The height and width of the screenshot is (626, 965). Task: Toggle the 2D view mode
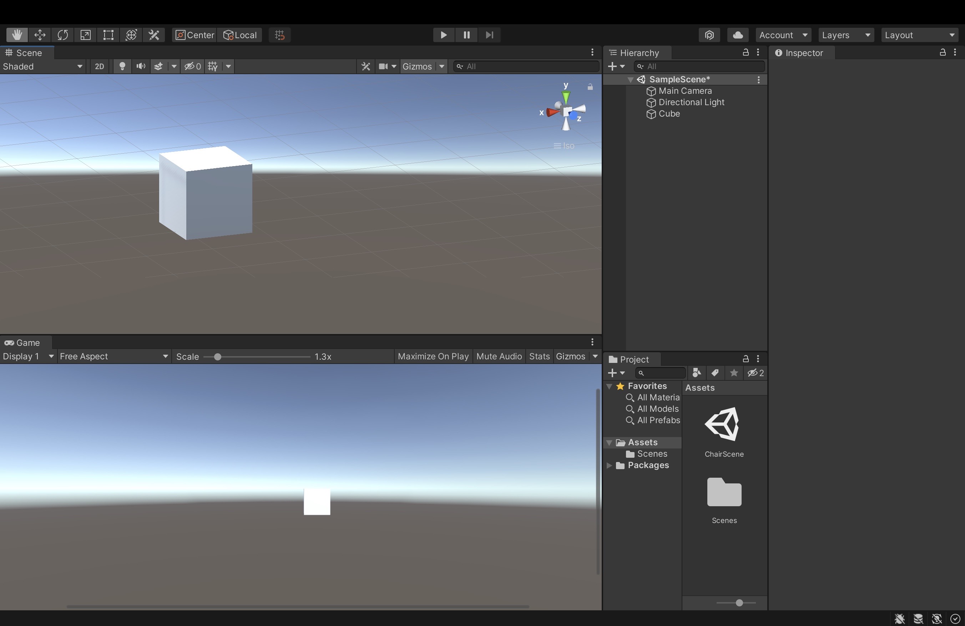(x=99, y=66)
